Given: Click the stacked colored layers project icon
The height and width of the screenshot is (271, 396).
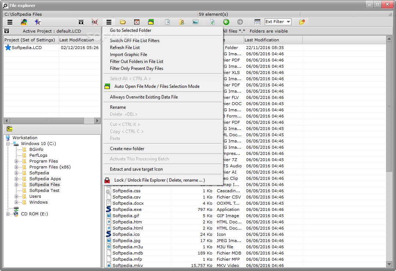Looking at the screenshot, I should [x=24, y=22].
